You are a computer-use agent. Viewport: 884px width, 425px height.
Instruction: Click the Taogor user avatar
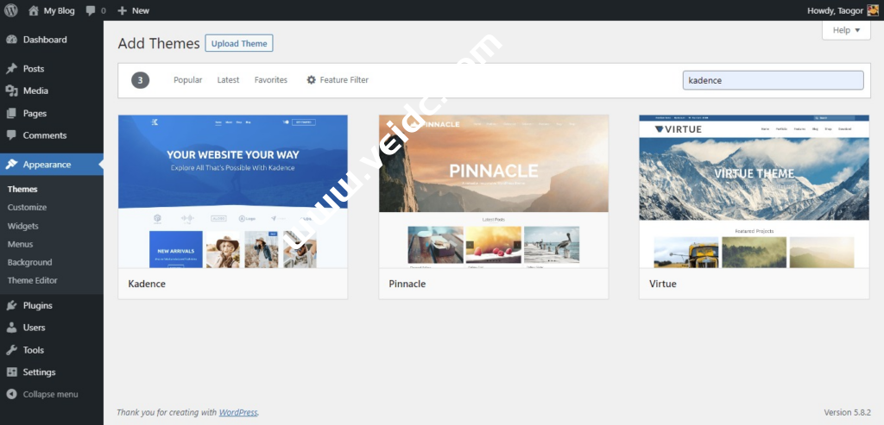pos(873,10)
